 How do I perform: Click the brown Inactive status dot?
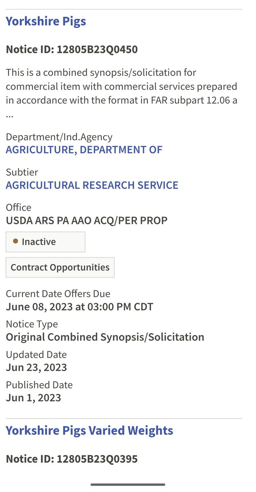point(16,242)
